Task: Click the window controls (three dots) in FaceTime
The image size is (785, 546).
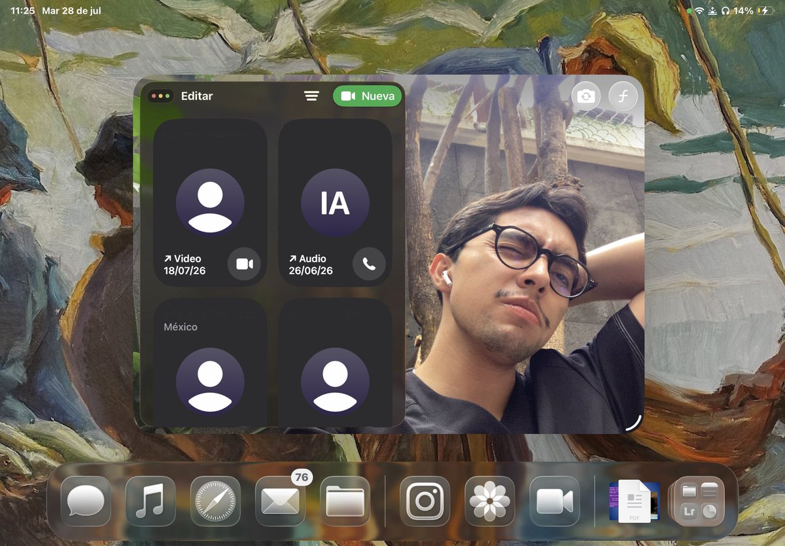Action: pos(160,96)
